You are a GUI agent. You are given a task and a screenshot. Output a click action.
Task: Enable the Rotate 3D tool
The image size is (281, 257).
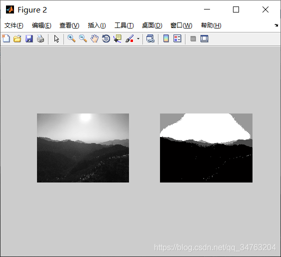tap(106, 38)
